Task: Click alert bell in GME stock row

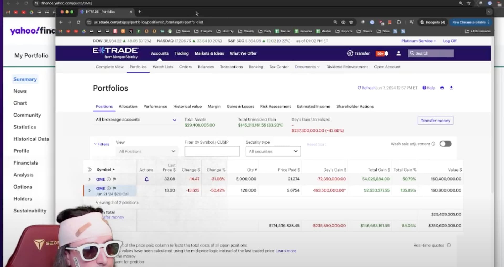Action: [x=147, y=179]
